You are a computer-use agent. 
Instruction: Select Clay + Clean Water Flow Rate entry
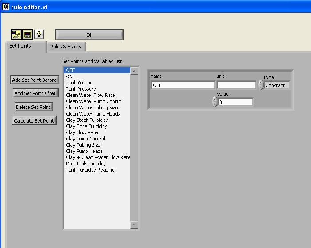pyautogui.click(x=97, y=157)
